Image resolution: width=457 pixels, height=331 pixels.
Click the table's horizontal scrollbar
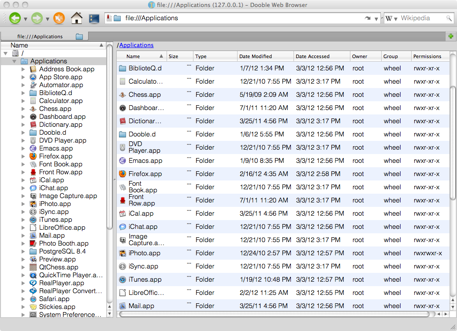tap(274, 314)
